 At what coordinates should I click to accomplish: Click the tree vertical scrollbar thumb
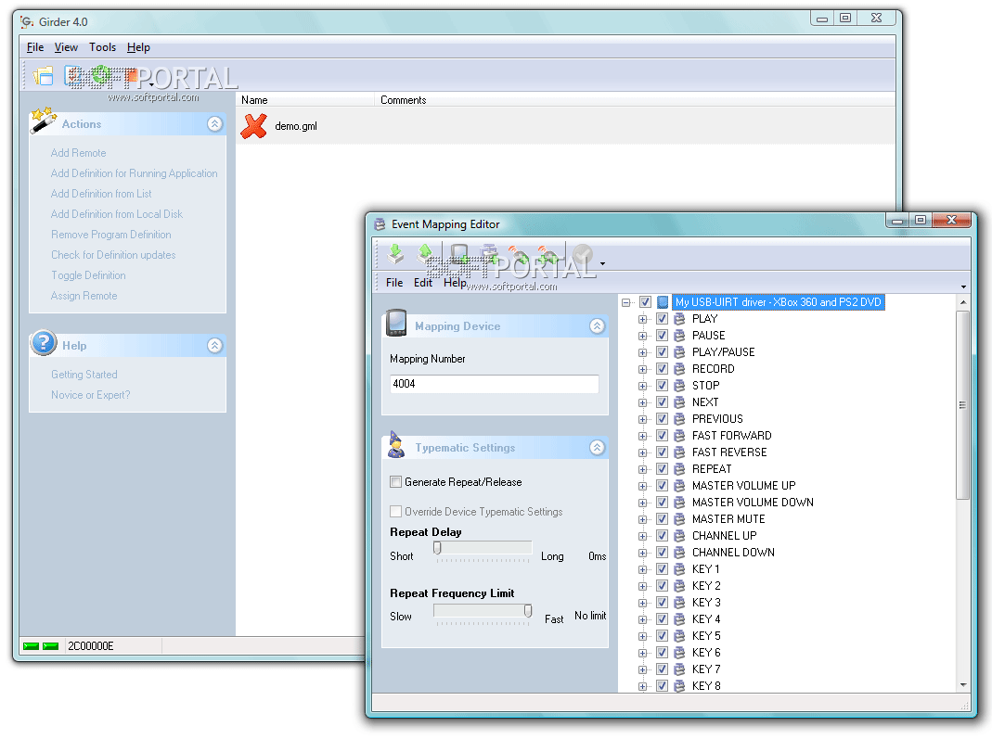click(x=963, y=404)
